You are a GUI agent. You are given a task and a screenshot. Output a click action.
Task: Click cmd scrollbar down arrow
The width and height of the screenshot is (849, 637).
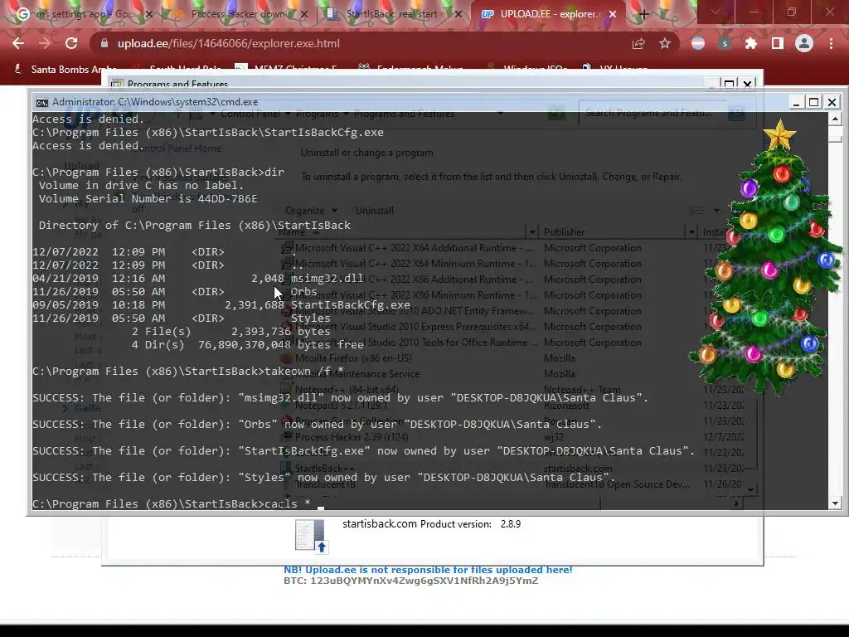pos(834,503)
